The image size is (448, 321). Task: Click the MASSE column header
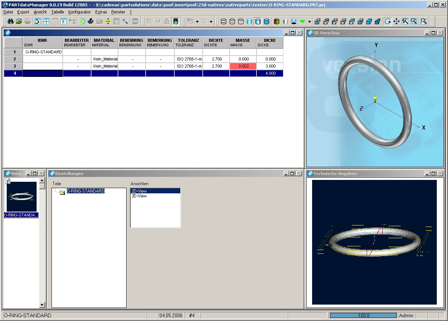243,43
